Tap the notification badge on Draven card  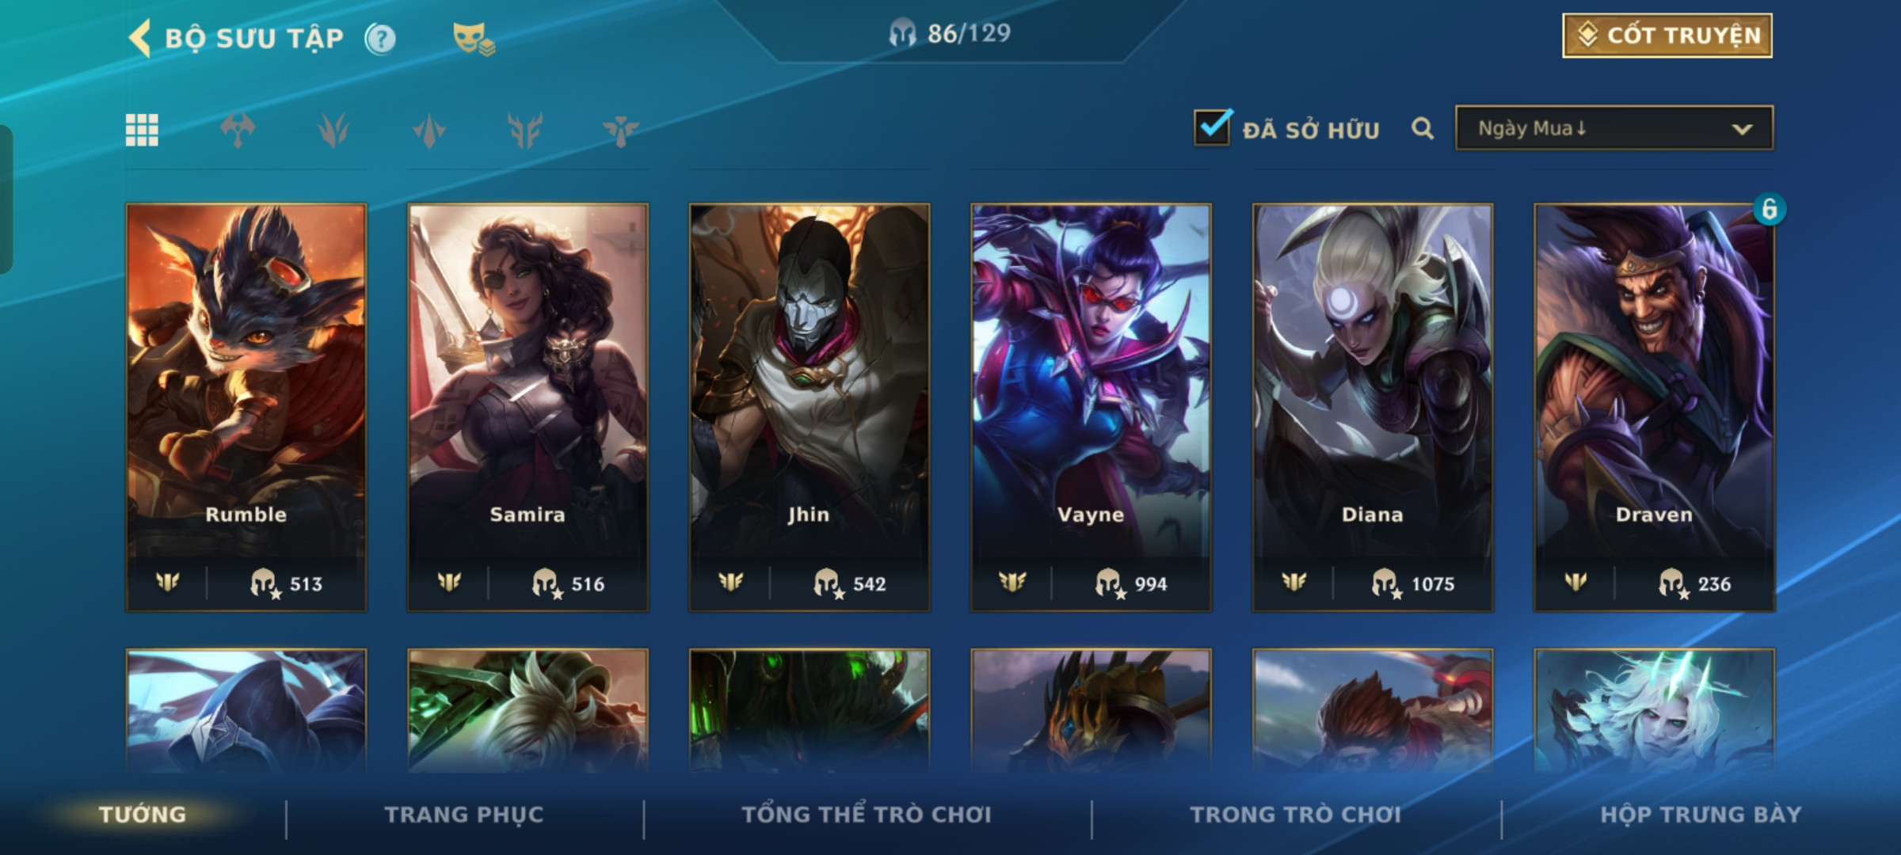[x=1769, y=210]
